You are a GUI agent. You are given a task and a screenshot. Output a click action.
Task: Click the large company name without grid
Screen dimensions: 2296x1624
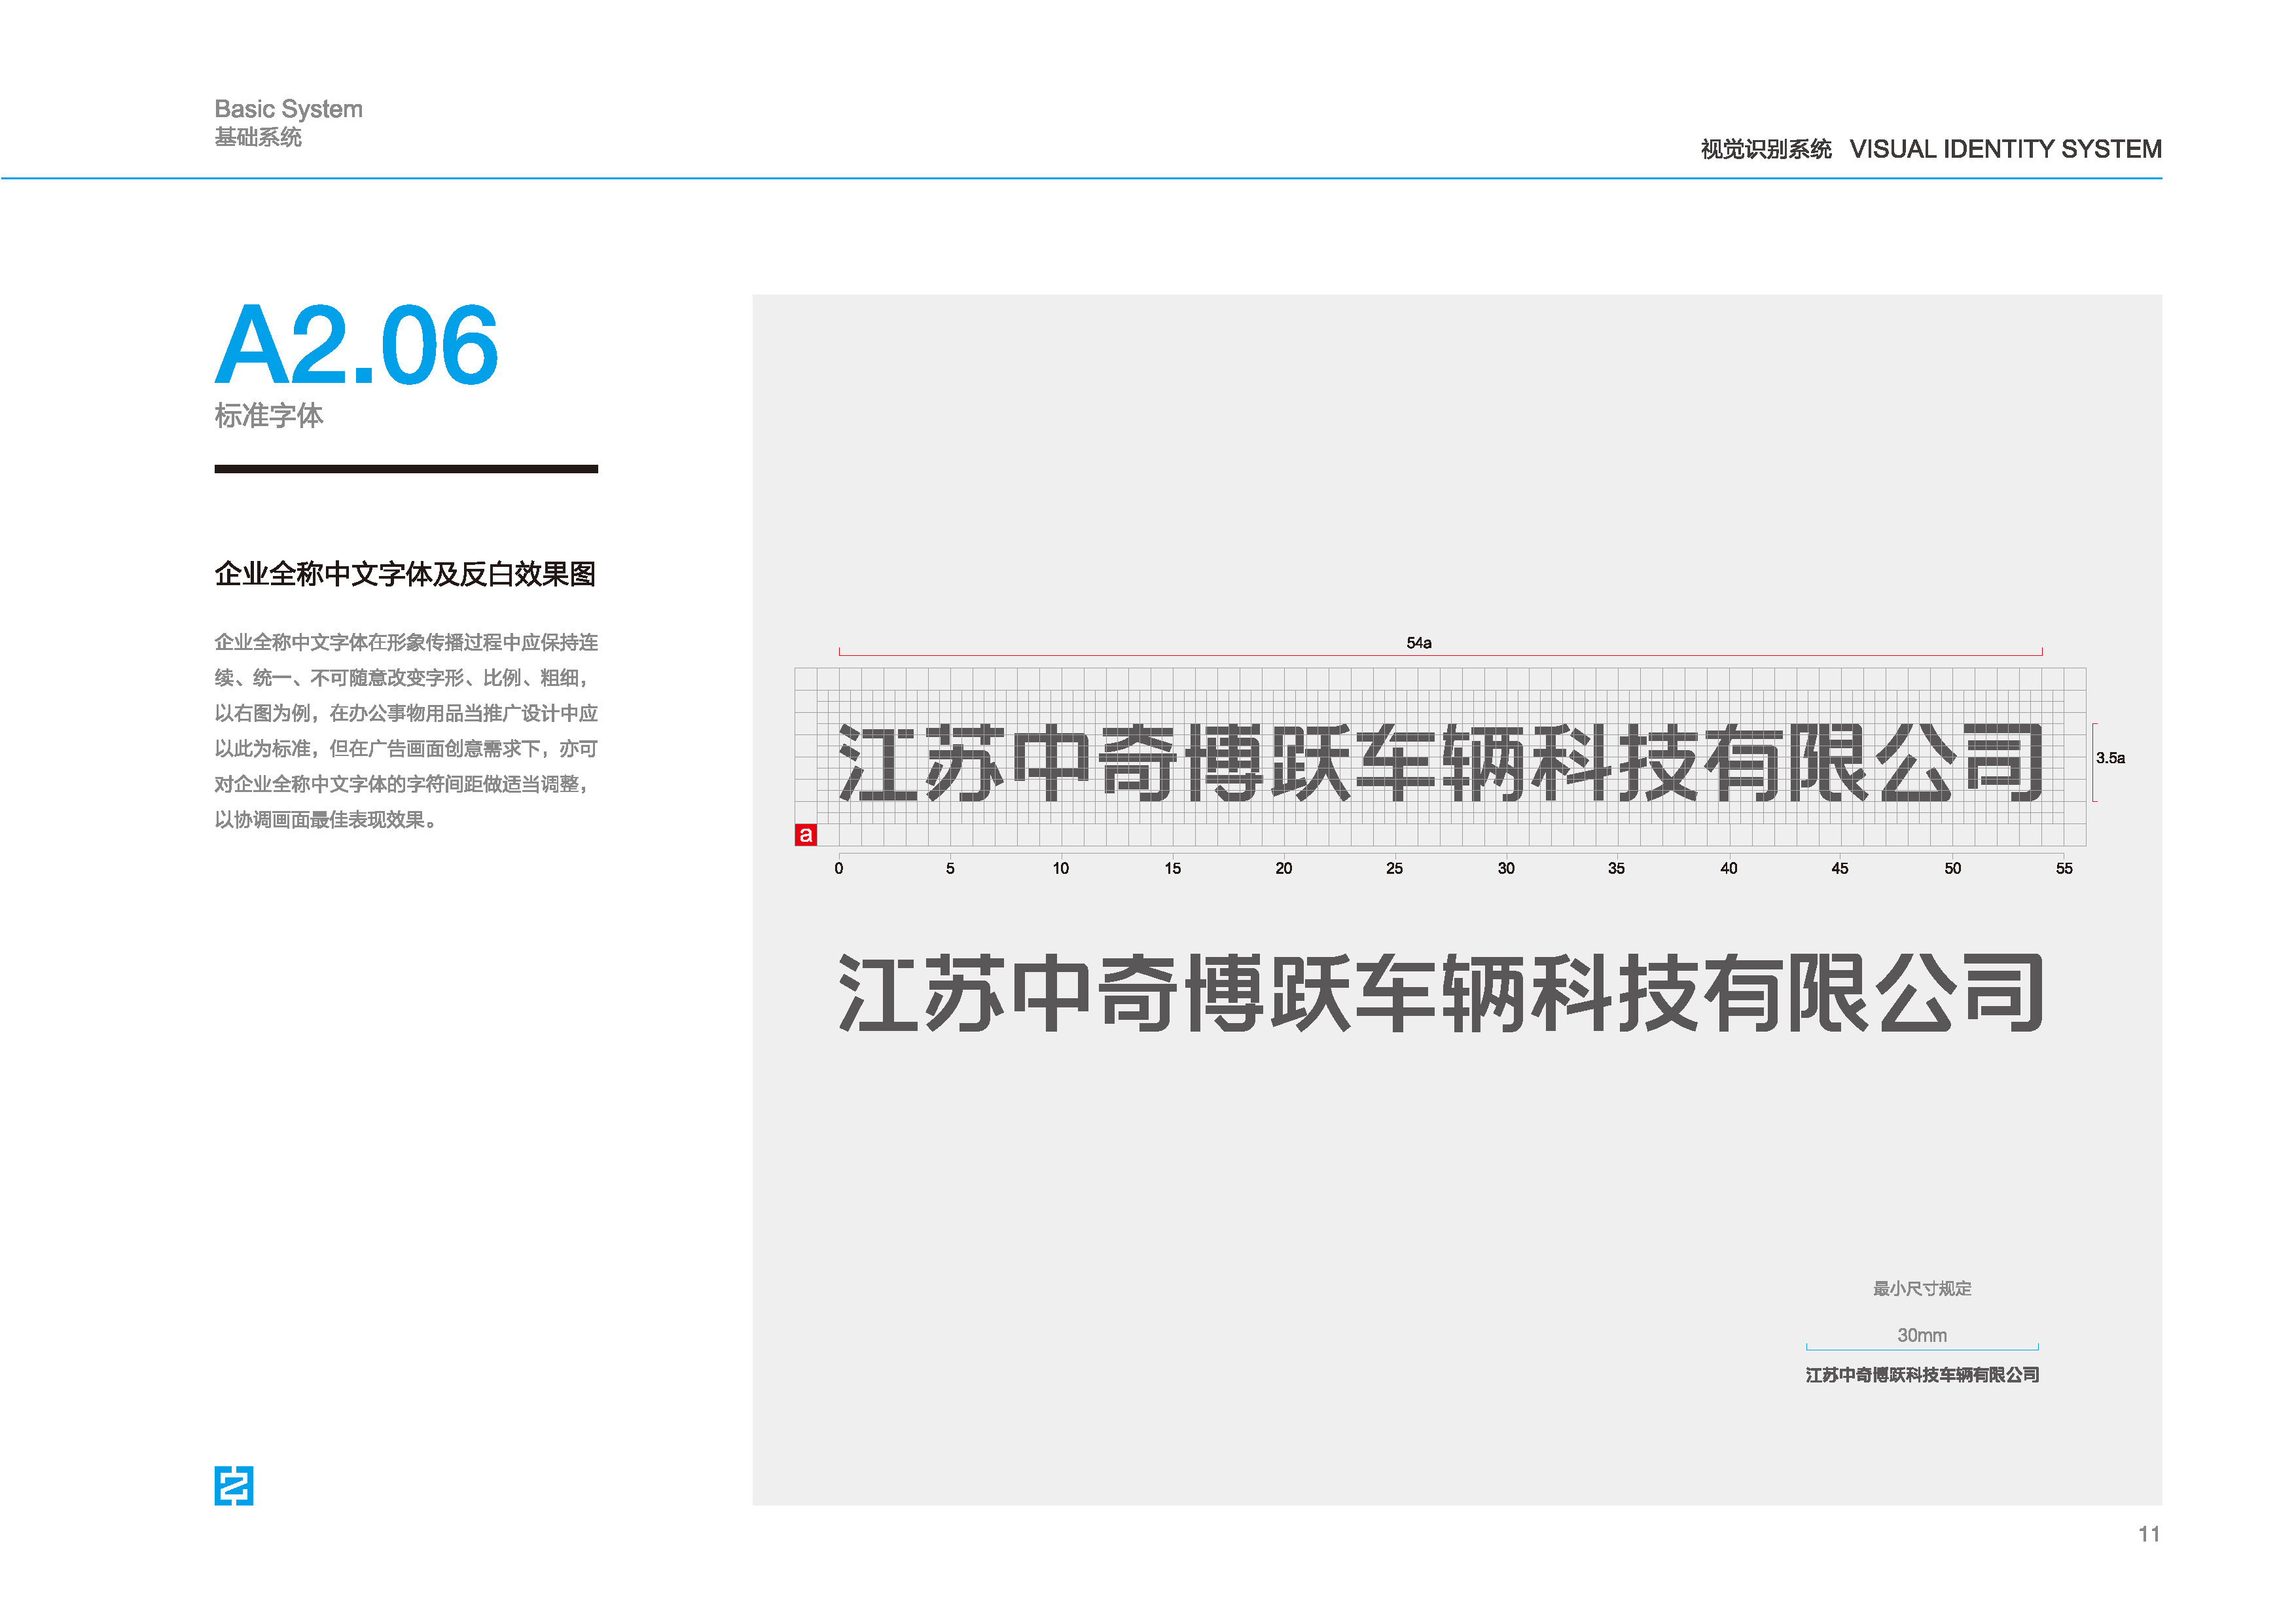click(x=1440, y=993)
